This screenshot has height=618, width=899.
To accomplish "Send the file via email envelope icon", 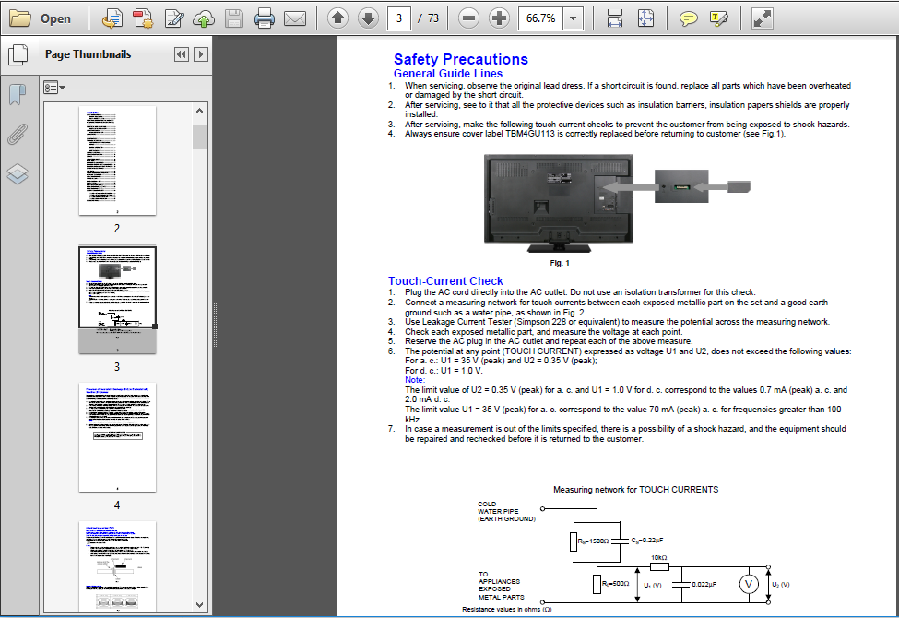I will 295,18.
